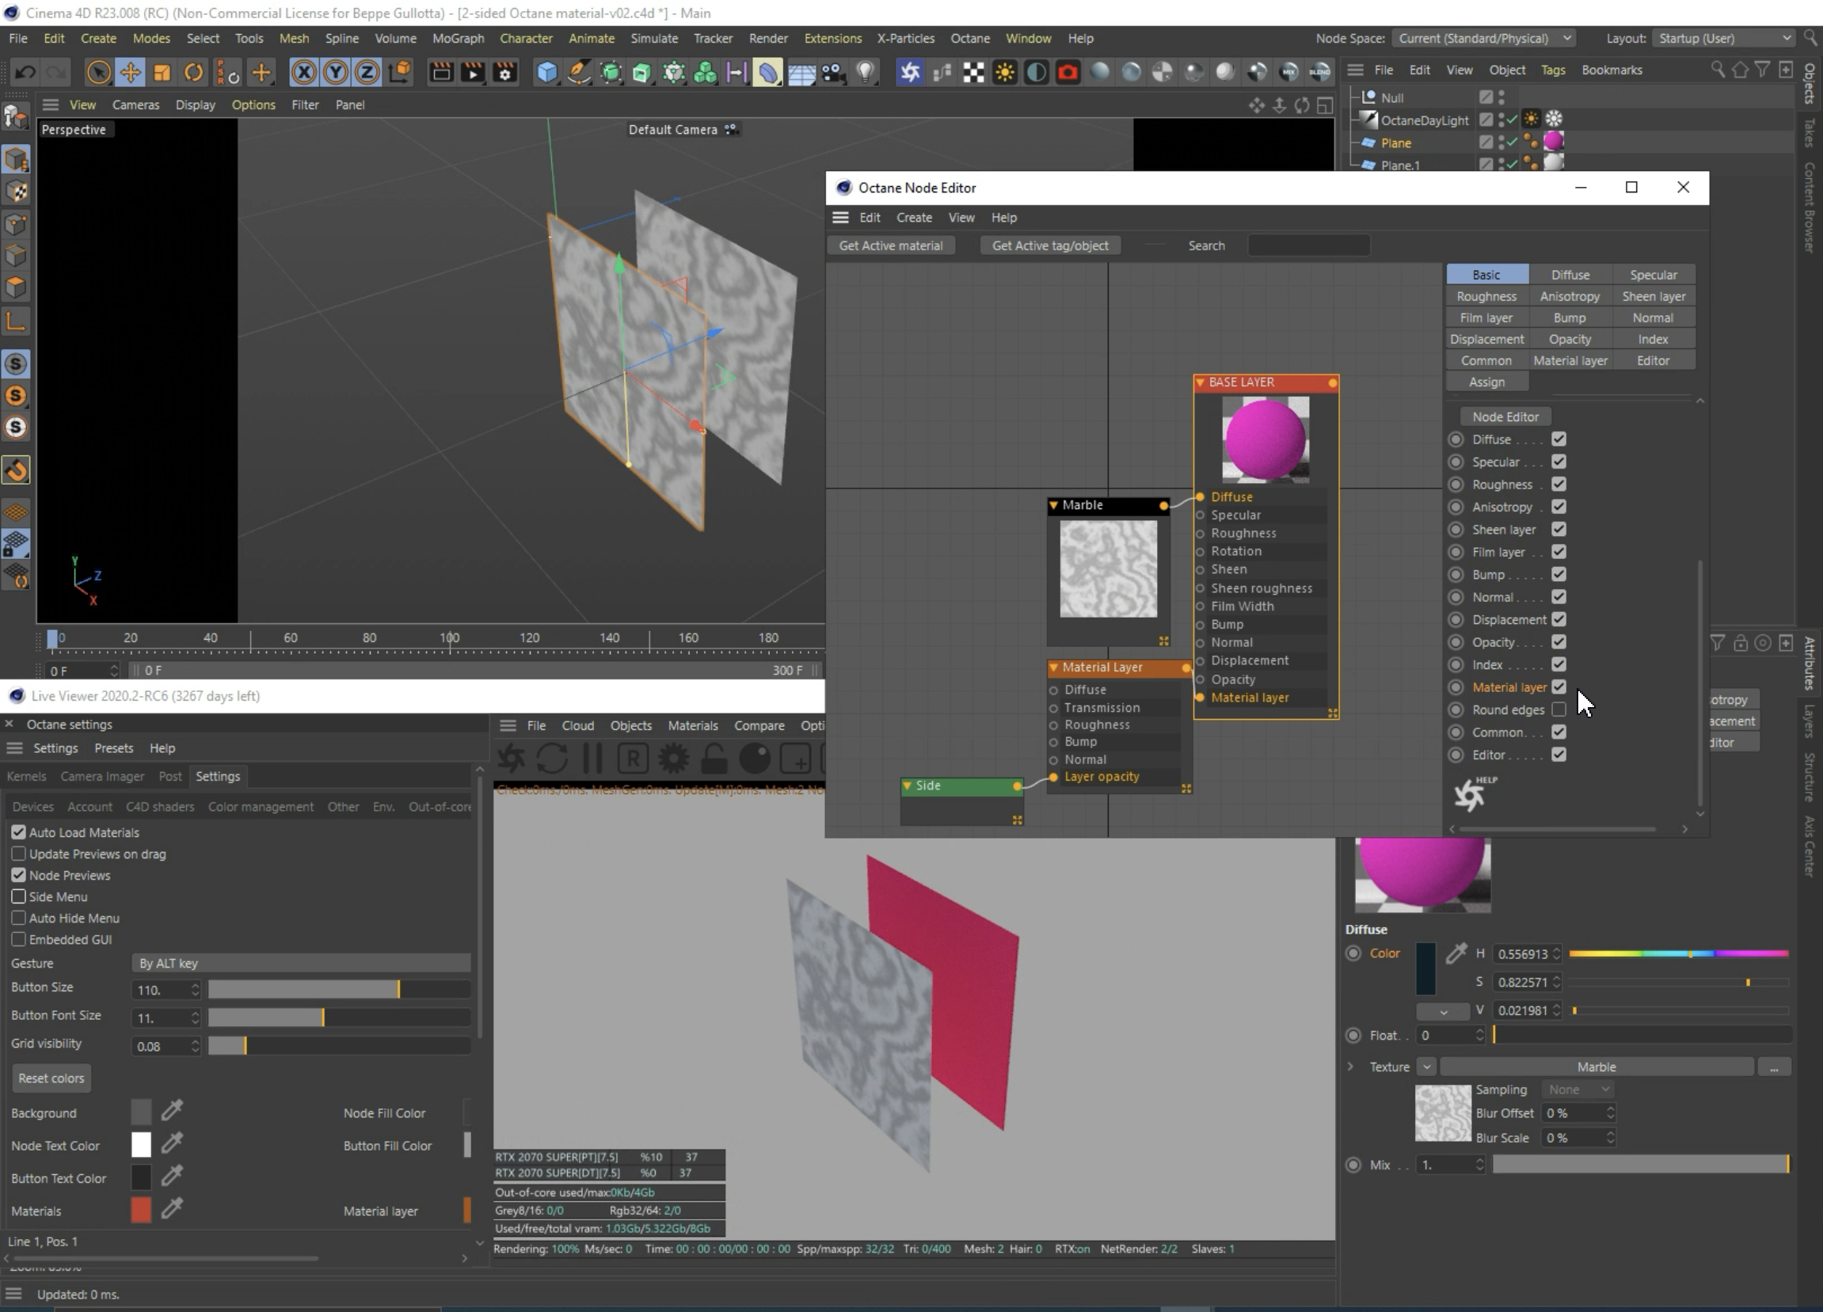This screenshot has height=1312, width=1823.
Task: Collapse the Marble node triangle
Action: coord(1054,505)
